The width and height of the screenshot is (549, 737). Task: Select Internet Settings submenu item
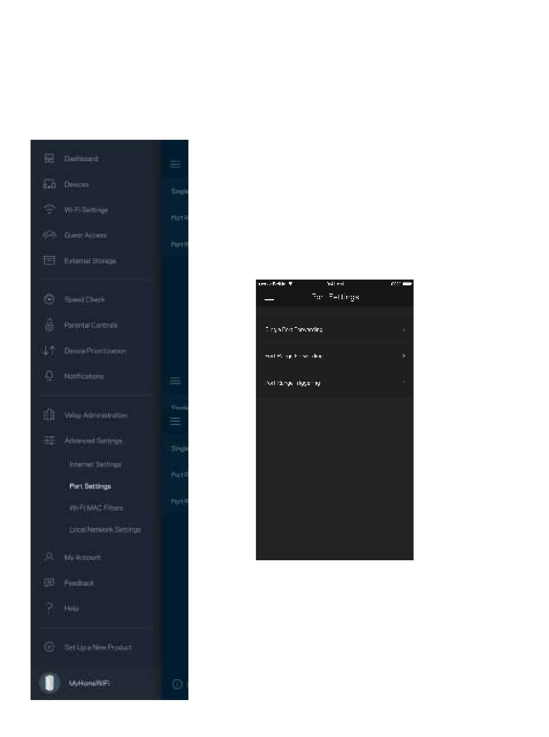pos(95,464)
